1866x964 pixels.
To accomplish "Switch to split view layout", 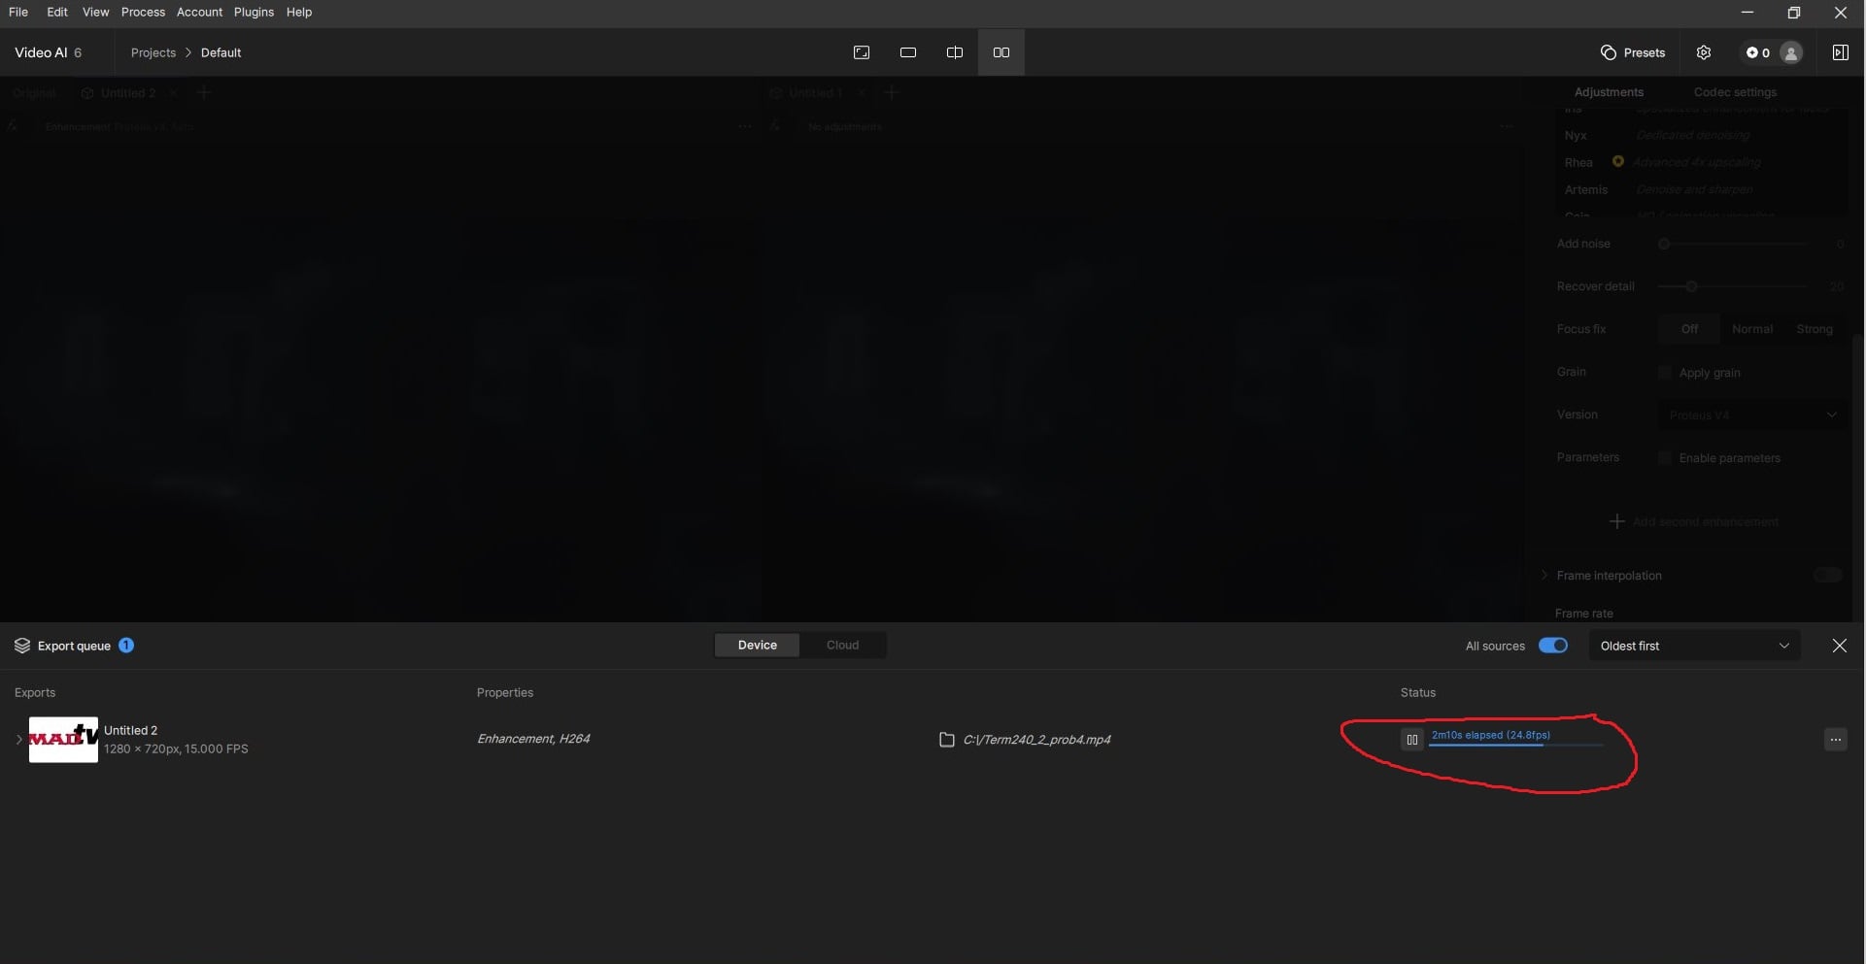I will (x=954, y=52).
